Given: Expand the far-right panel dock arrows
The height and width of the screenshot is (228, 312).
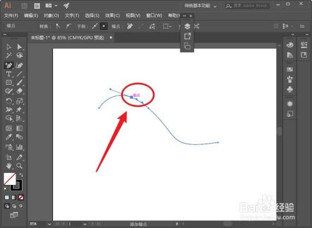Looking at the screenshot, I should pos(307,34).
